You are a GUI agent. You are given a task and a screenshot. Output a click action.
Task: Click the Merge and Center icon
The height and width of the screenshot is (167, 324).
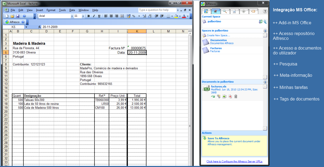click(x=122, y=16)
